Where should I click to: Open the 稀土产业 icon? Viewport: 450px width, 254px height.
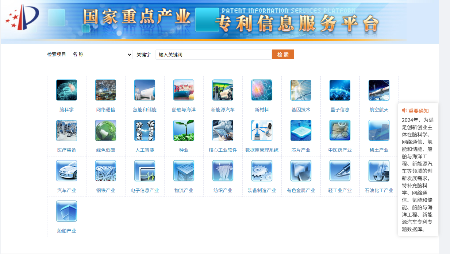379,131
